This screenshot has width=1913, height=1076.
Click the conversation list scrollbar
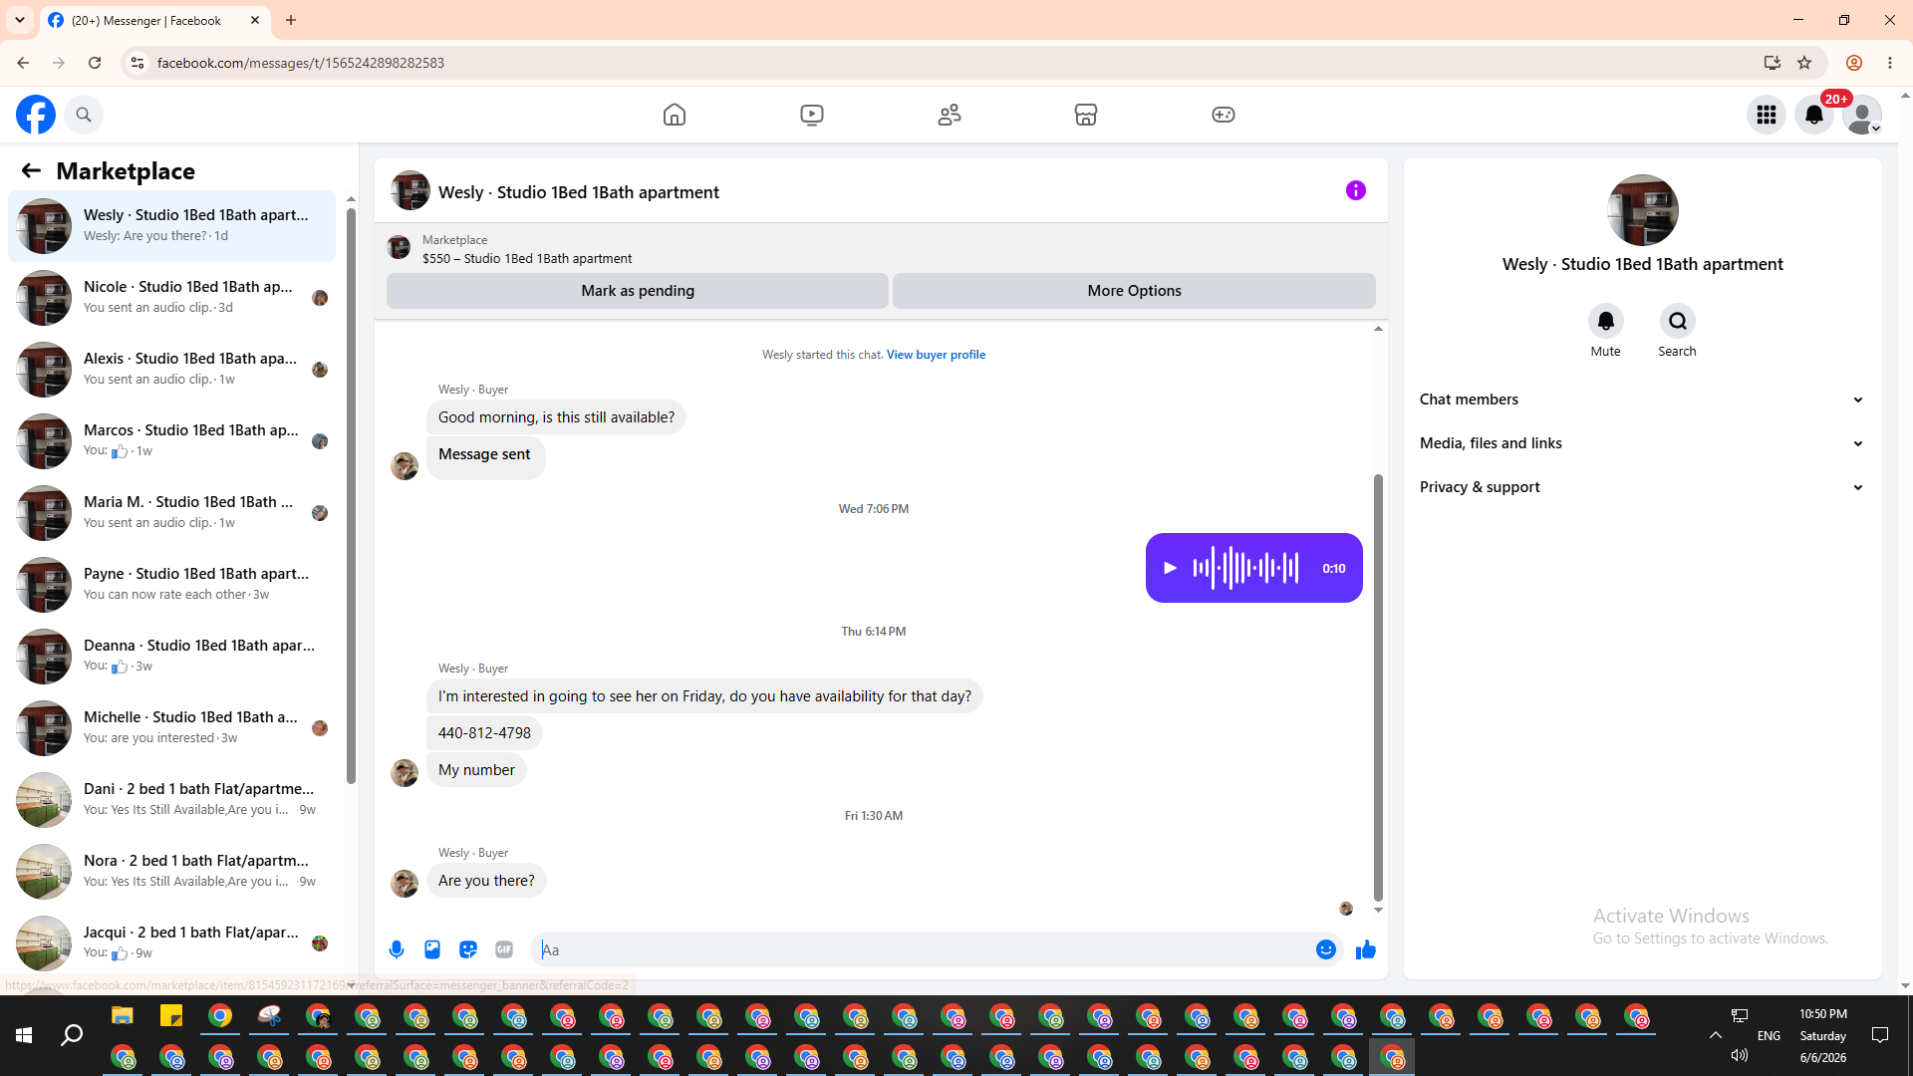point(351,495)
